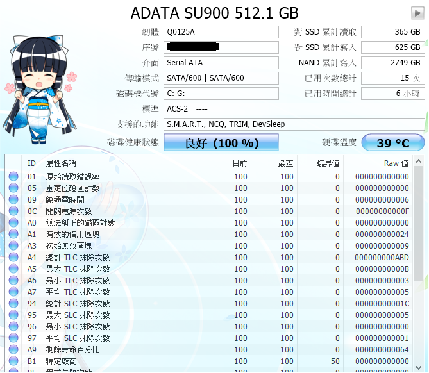Click the ACS-2 standard field

tap(294, 109)
